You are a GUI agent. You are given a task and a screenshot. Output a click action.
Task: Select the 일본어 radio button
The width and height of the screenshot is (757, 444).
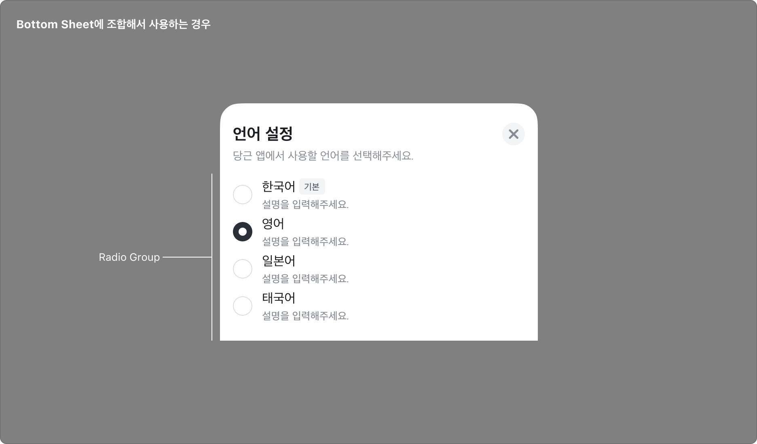click(x=243, y=269)
